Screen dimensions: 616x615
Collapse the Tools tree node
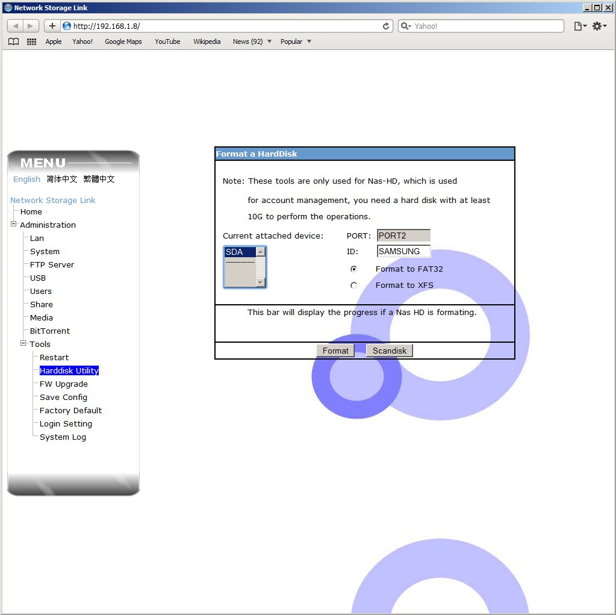click(23, 343)
